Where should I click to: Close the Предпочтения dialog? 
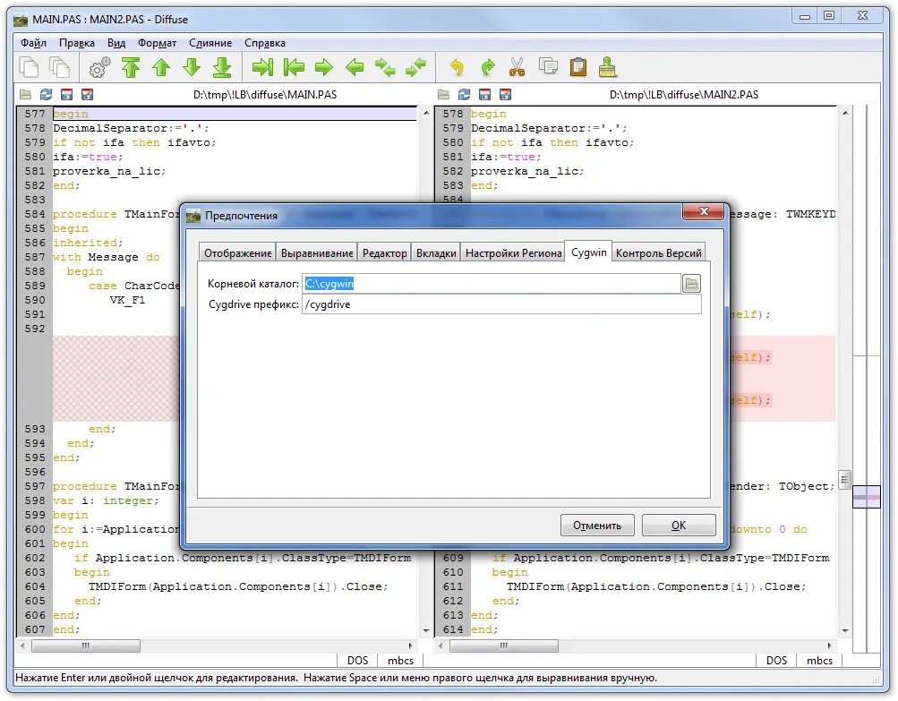[704, 211]
